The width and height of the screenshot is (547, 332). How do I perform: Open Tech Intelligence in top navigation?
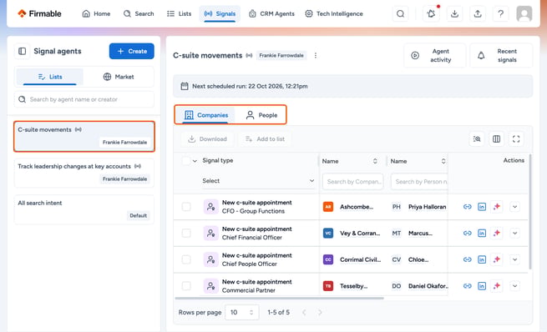pyautogui.click(x=334, y=13)
